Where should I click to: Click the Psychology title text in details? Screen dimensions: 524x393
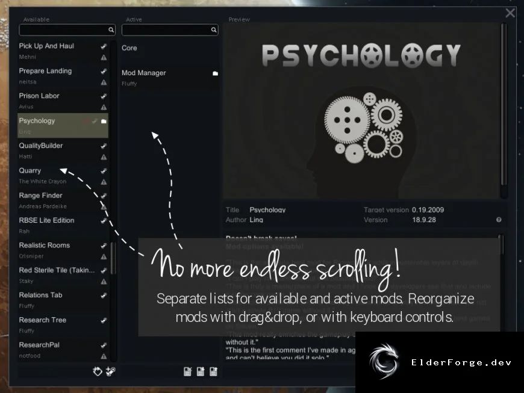coord(267,210)
